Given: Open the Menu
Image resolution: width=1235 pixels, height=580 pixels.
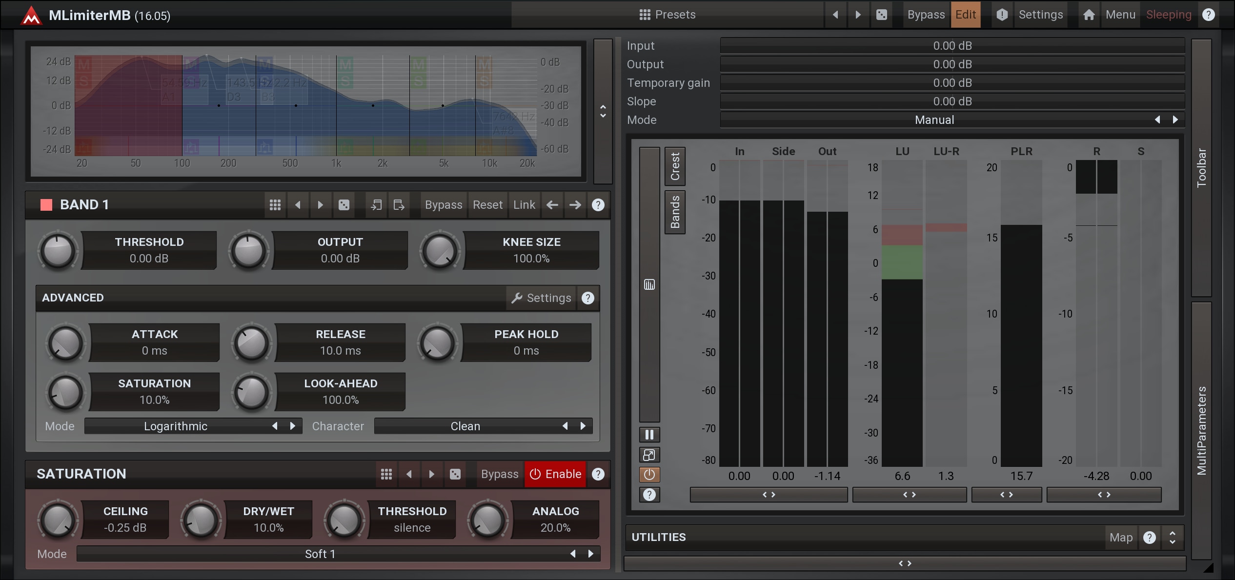Looking at the screenshot, I should click(1120, 15).
